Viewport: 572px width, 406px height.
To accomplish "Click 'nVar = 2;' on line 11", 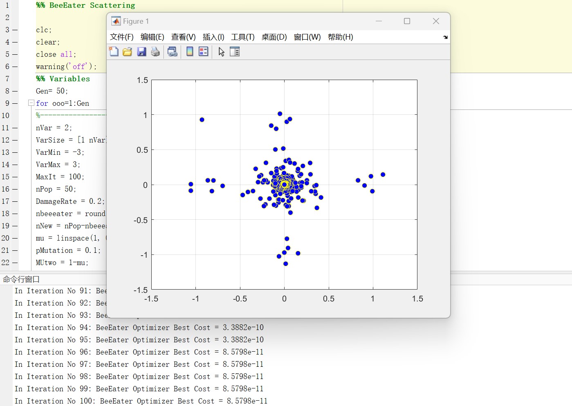I will click(54, 128).
